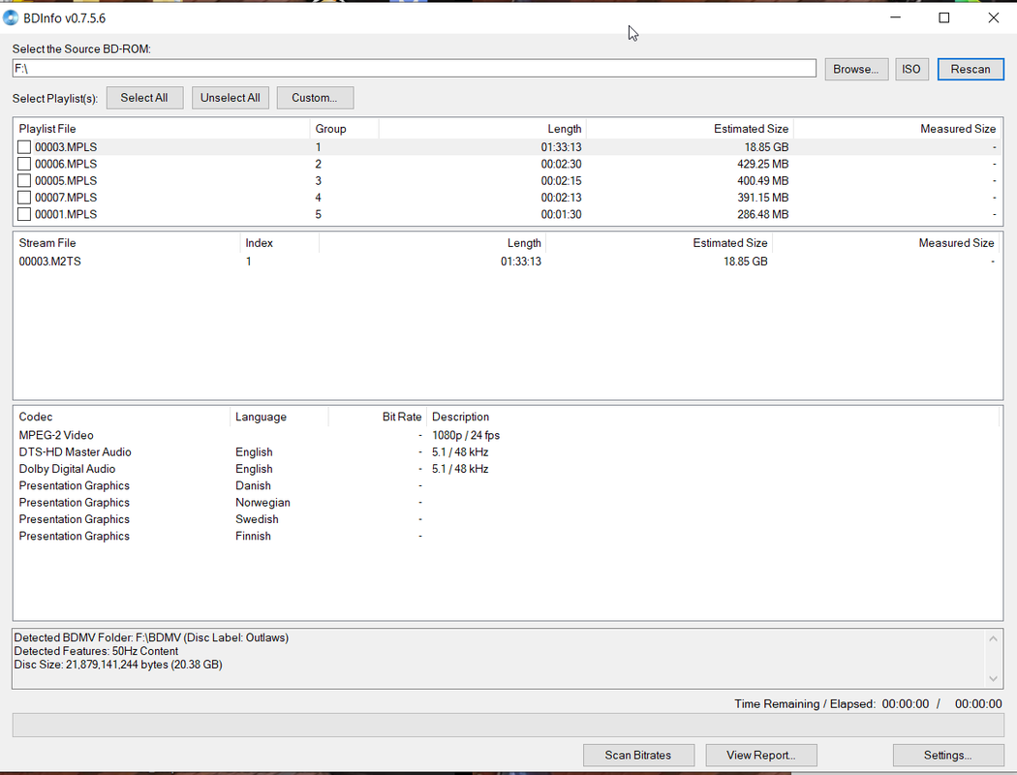Check the 00001.MPLS playlist checkbox
The width and height of the screenshot is (1017, 775).
24,215
